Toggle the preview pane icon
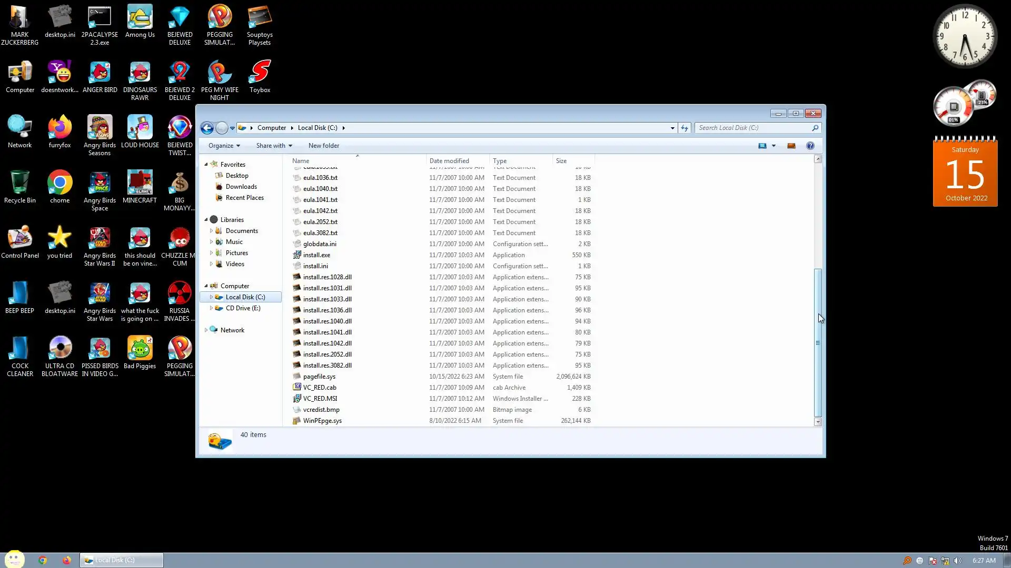Image resolution: width=1011 pixels, height=568 pixels. tap(791, 146)
